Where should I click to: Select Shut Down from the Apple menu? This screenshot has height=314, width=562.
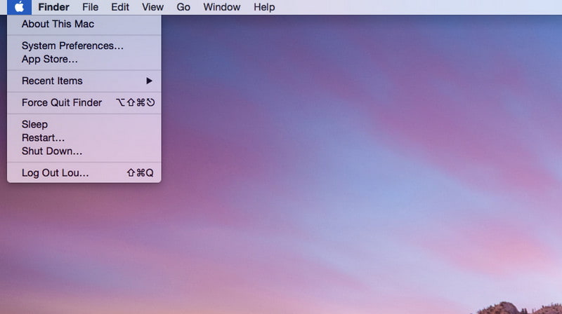tap(52, 151)
